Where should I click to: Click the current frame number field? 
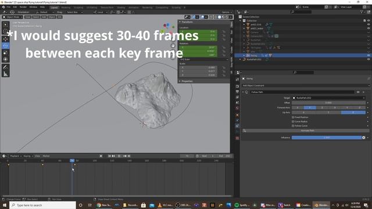point(187,156)
